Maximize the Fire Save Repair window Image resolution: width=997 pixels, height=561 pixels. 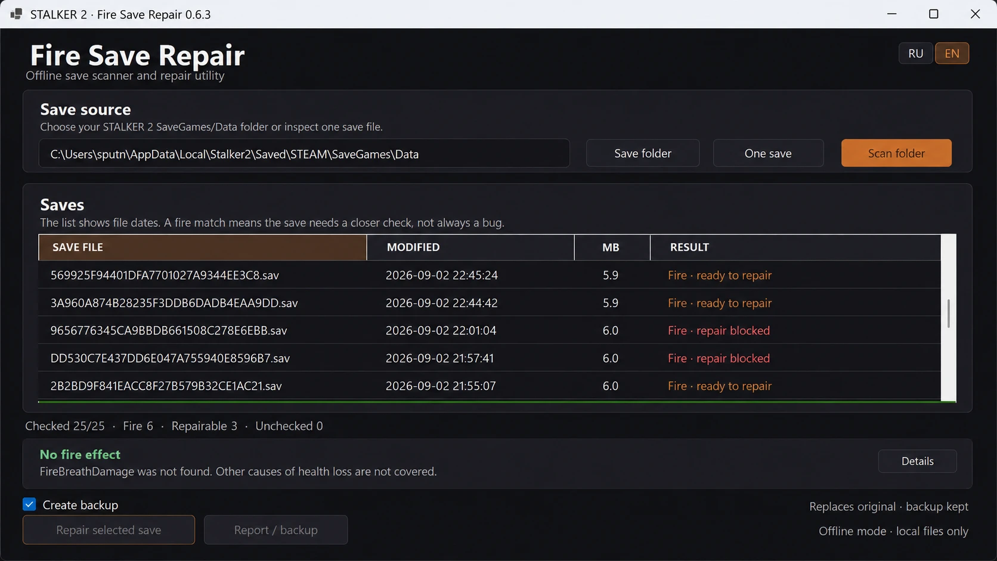click(934, 14)
